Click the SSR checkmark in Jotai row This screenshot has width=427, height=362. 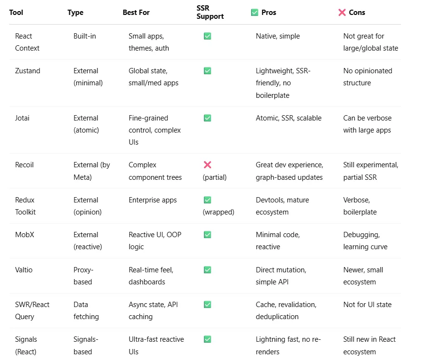tap(207, 118)
